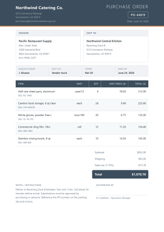This screenshot has height=232, width=164.
Task: Click the Attn: Order Desk line
Action: (x=28, y=46)
